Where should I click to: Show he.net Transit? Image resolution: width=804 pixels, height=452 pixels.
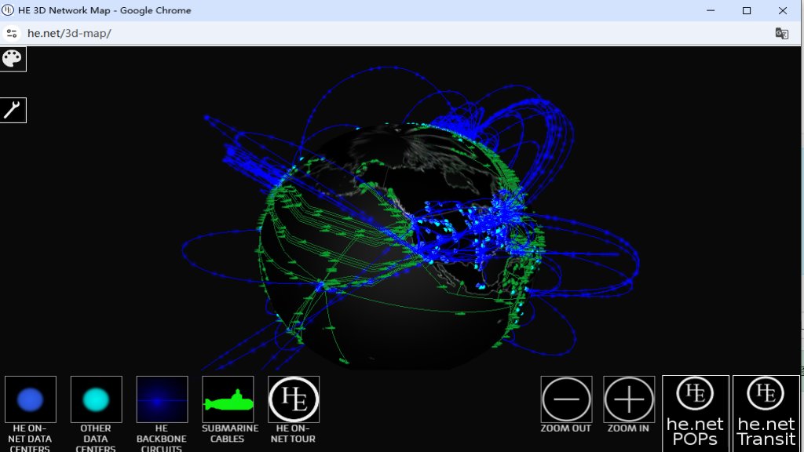point(766,408)
